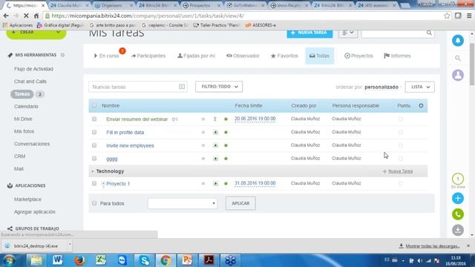Open PowerPoint from the taskbar

[187, 260]
